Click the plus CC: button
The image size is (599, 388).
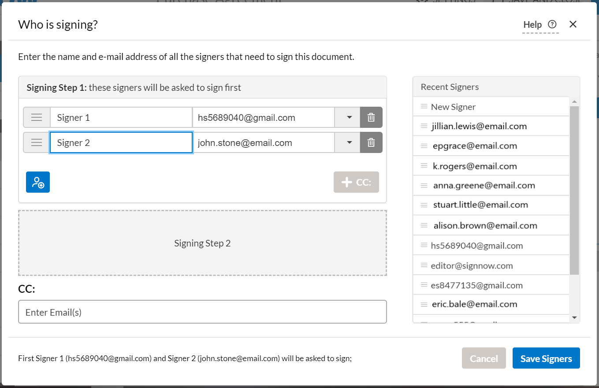pos(356,182)
